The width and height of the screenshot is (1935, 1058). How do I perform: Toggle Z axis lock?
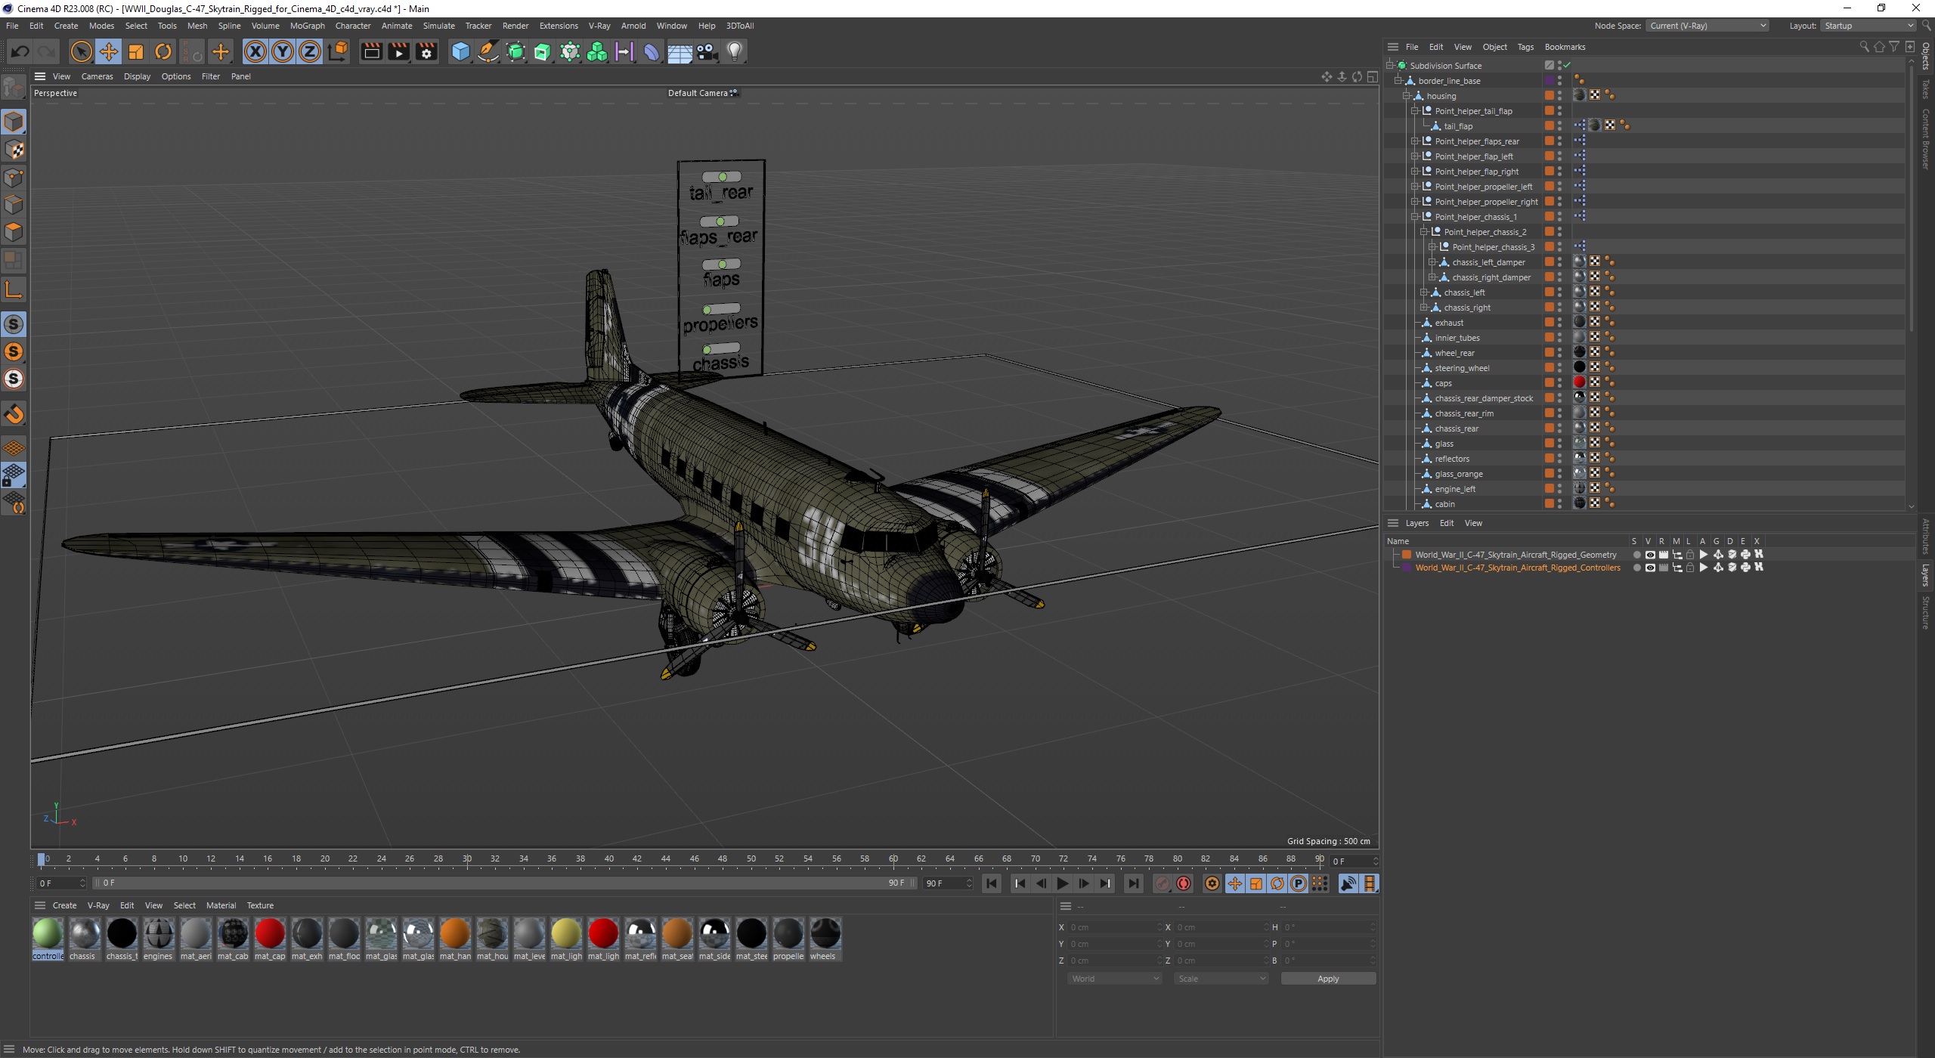pos(310,51)
